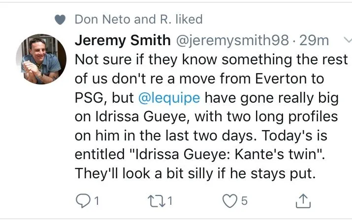This screenshot has width=352, height=222.
Task: Like the tweet with the heart icon
Action: [229, 201]
